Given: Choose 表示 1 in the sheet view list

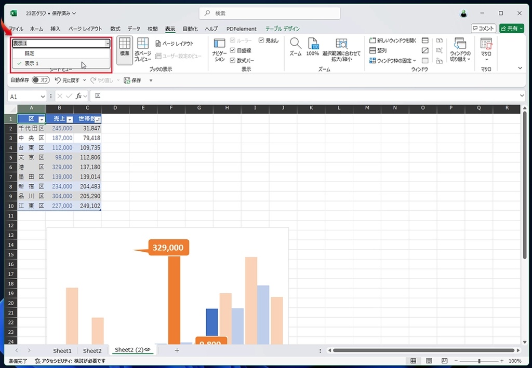Looking at the screenshot, I should click(61, 63).
